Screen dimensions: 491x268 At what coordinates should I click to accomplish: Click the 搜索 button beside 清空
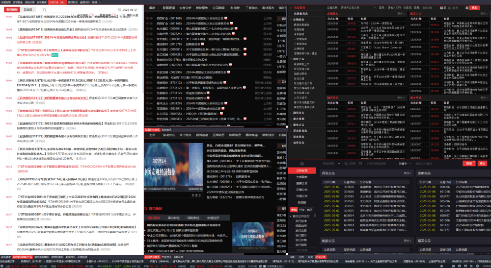point(469,163)
